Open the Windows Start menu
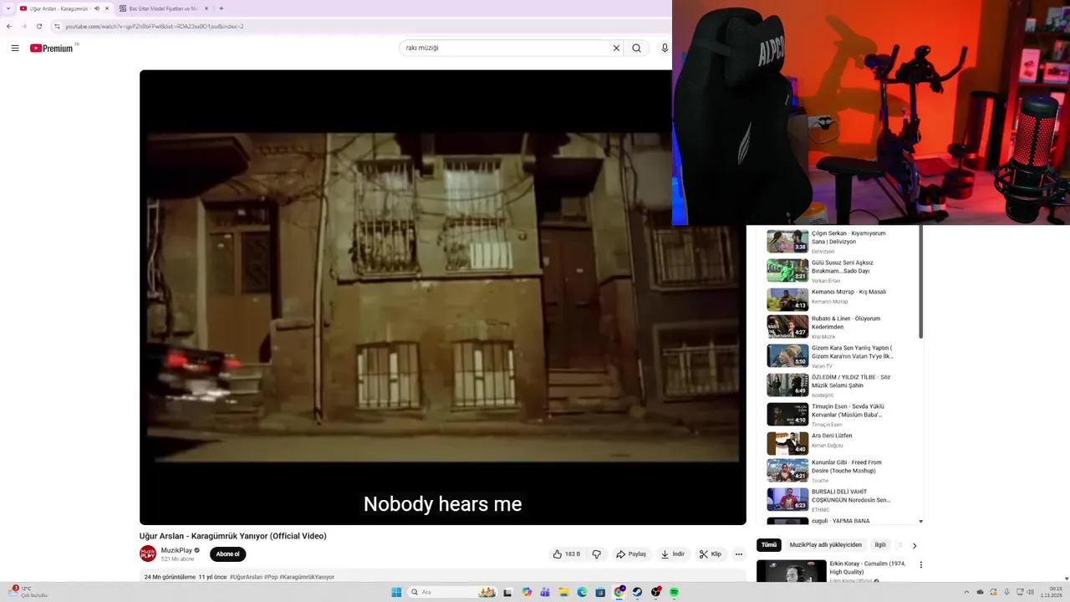Screen dimensions: 1070x602 pos(396,592)
